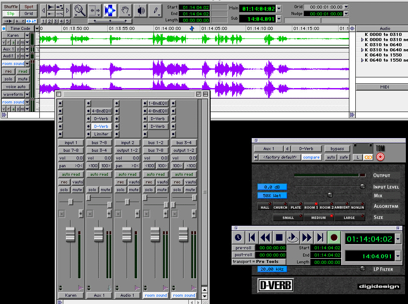This screenshot has width=408, height=304.
Task: Click the Karen channel volume fader
Action: (70, 235)
